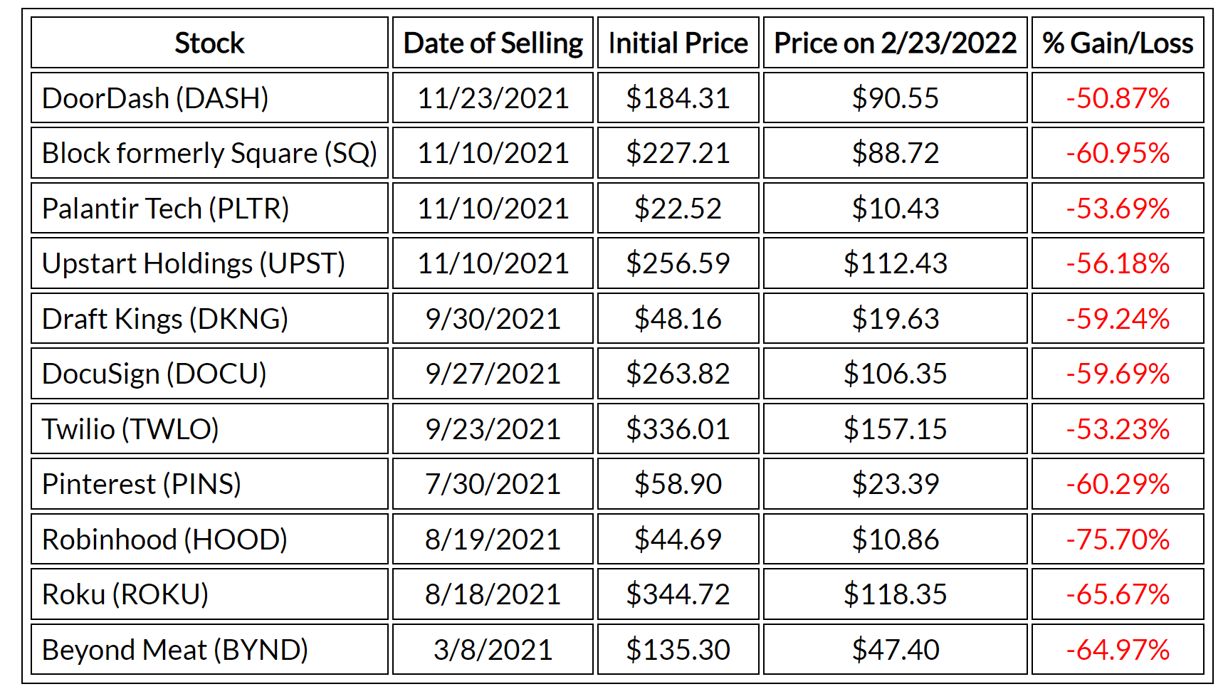Select DoorDash's -50.87% loss value

[x=1117, y=98]
